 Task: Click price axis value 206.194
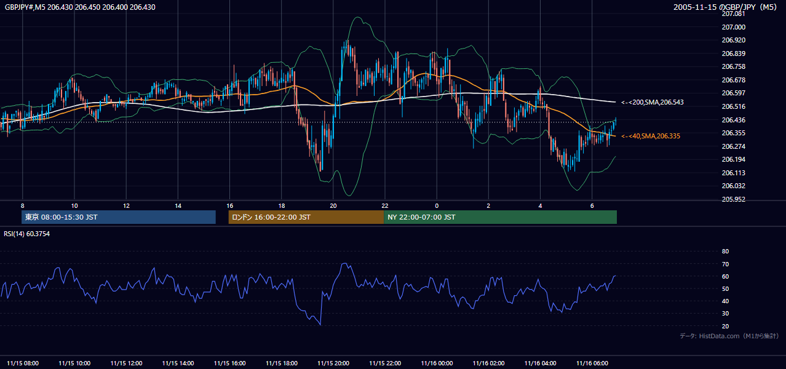(x=734, y=159)
